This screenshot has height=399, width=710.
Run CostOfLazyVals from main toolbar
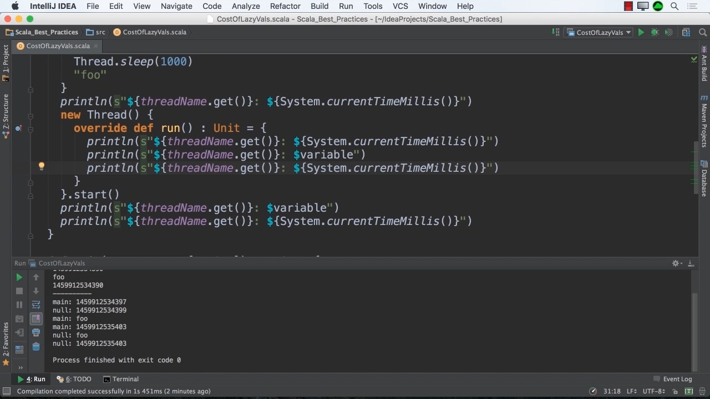click(x=641, y=32)
